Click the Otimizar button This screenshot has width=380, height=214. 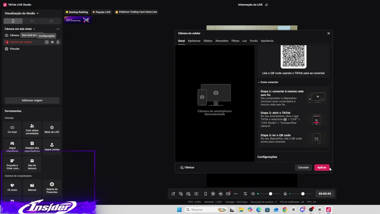pos(187,168)
